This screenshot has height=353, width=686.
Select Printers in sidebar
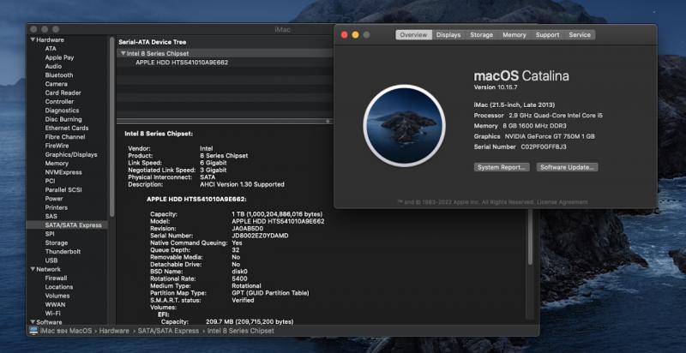tap(56, 207)
